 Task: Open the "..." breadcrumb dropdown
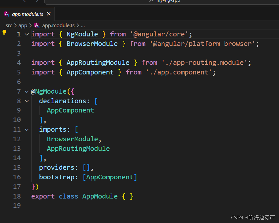[x=83, y=25]
